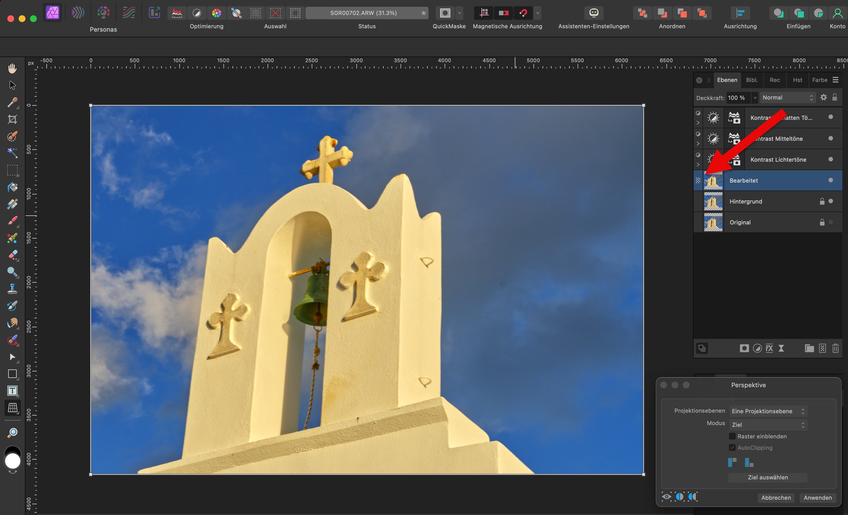Add a mask layer from the Layers panel
This screenshot has width=848, height=515.
[x=744, y=349]
